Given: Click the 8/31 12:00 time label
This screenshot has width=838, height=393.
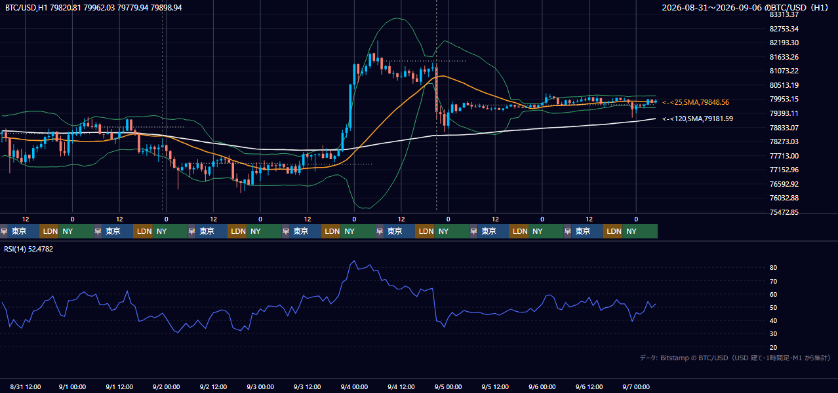Looking at the screenshot, I should 26,386.
